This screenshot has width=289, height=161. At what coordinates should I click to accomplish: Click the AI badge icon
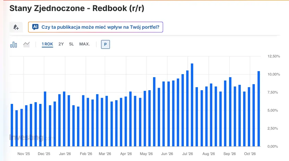(x=35, y=27)
